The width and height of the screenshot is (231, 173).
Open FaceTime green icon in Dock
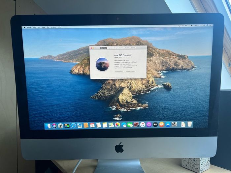(x=130, y=125)
